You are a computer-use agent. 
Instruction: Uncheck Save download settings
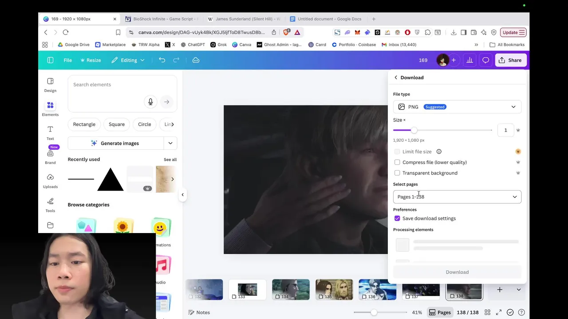pyautogui.click(x=397, y=218)
